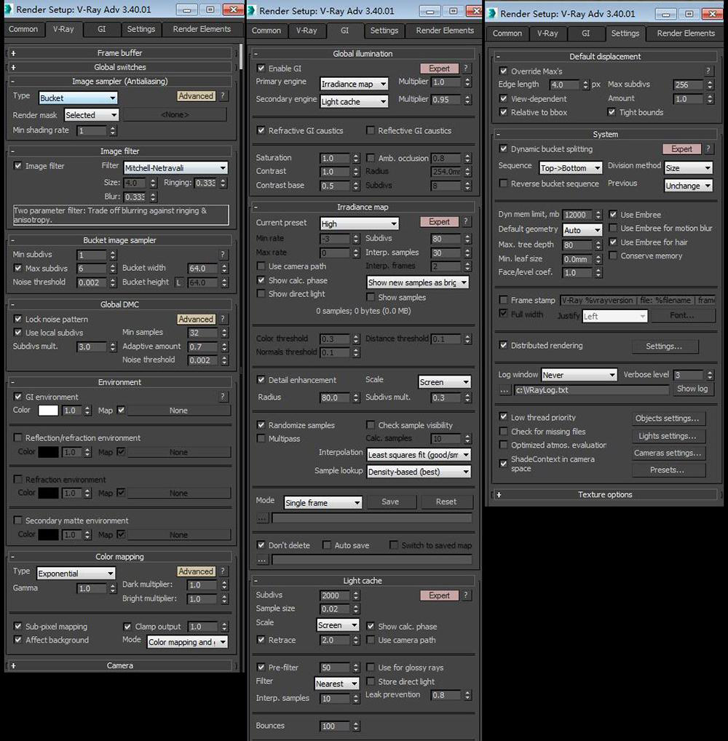Switch to GI tab in the Settings window
728x741 pixels.
tap(586, 33)
